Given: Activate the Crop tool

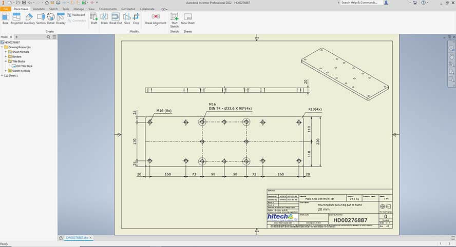Looking at the screenshot, I should coord(136,18).
